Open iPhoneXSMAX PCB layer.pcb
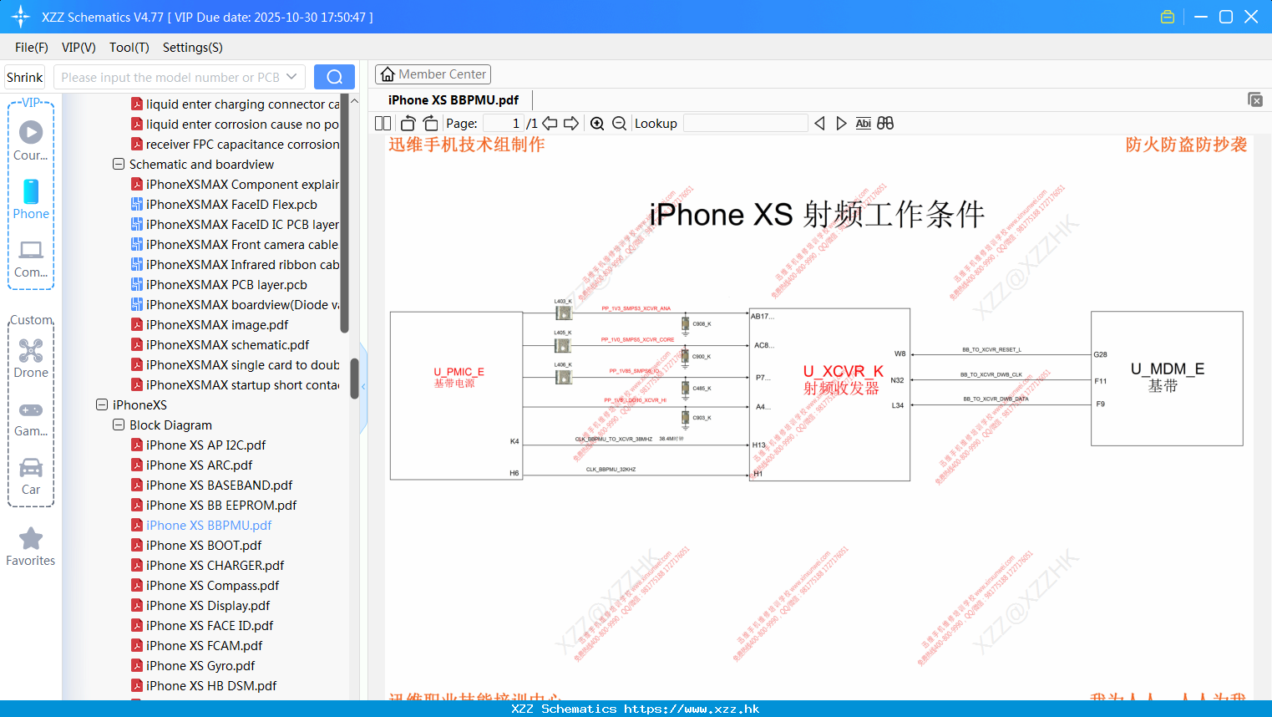 226,285
